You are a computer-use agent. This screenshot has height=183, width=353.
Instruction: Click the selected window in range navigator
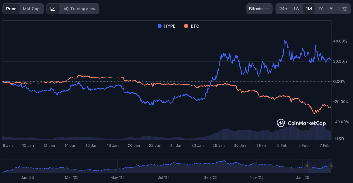(x=319, y=166)
